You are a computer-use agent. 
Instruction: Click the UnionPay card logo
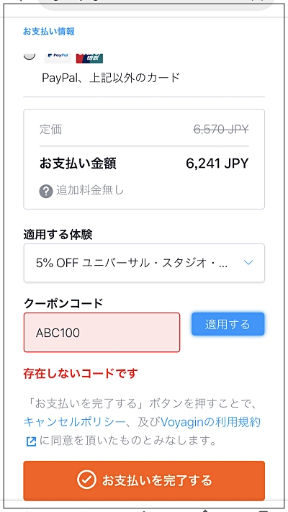[x=89, y=58]
